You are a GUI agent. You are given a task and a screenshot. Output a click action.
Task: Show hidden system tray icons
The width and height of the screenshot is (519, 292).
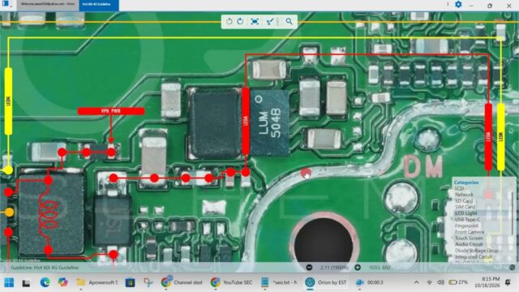tap(416, 282)
